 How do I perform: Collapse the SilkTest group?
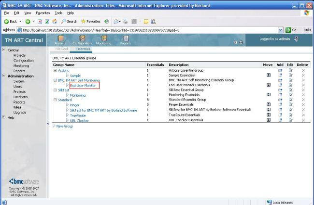[x=55, y=90]
